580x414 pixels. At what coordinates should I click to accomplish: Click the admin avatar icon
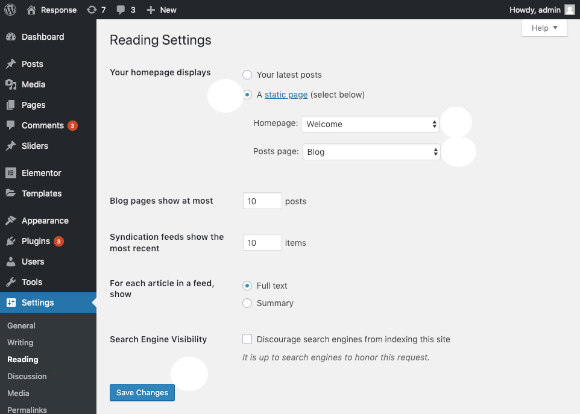tap(570, 10)
